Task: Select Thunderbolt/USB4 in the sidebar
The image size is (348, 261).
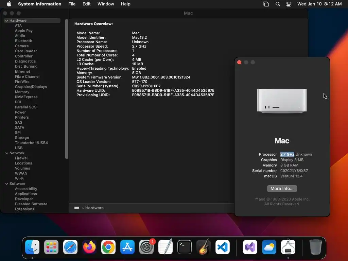Action: tap(31, 143)
